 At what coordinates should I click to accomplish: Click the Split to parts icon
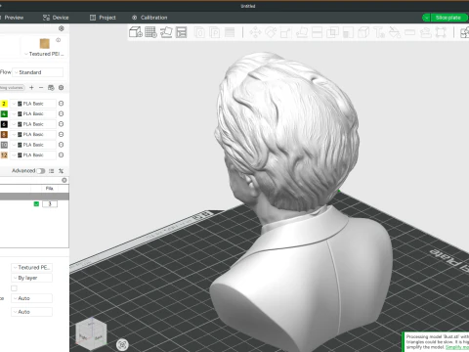click(x=215, y=32)
